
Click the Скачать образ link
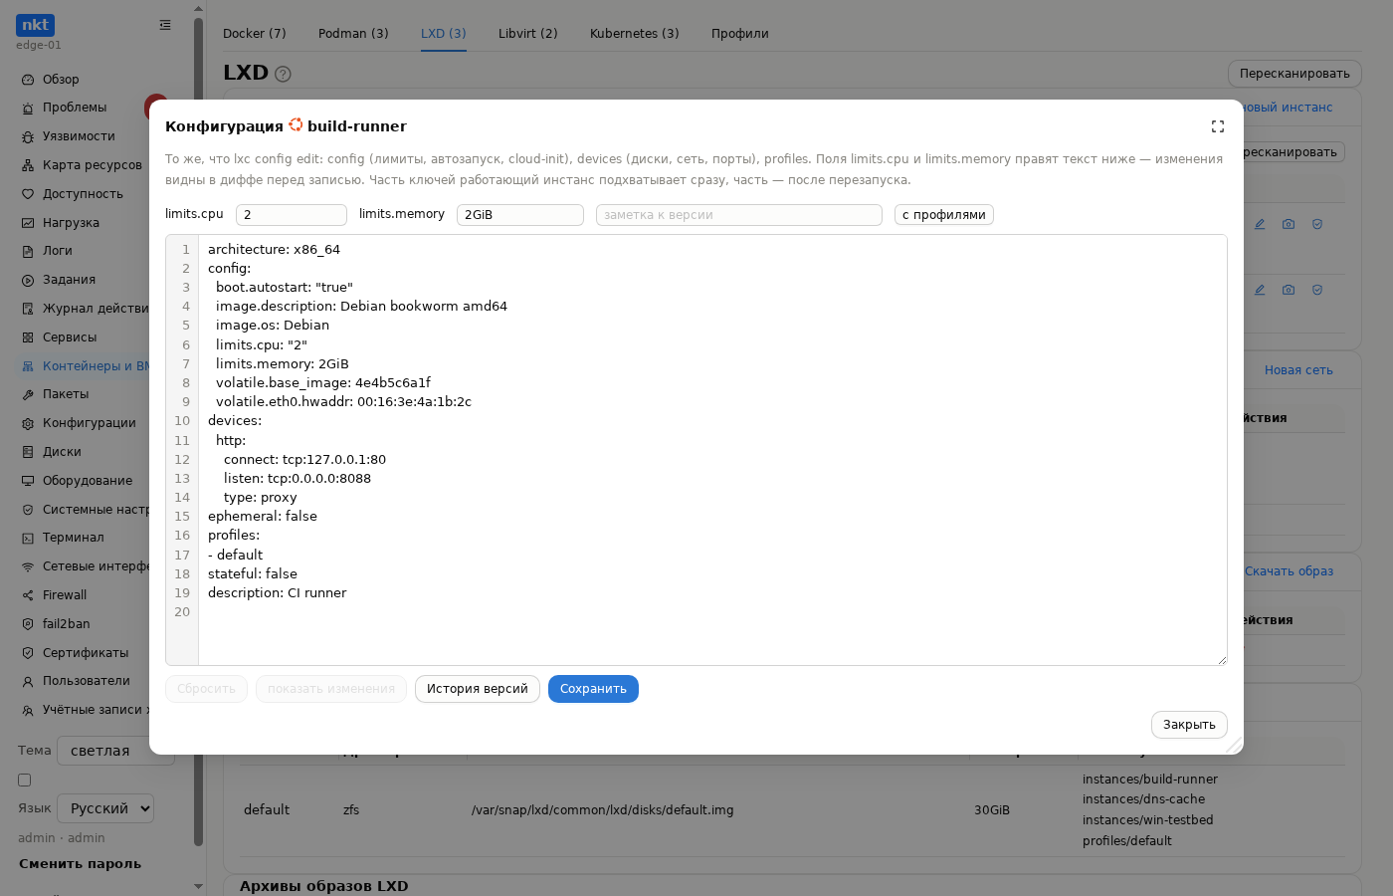(x=1289, y=571)
